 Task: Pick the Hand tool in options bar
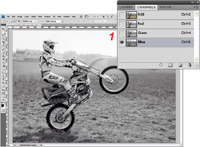point(104,16)
